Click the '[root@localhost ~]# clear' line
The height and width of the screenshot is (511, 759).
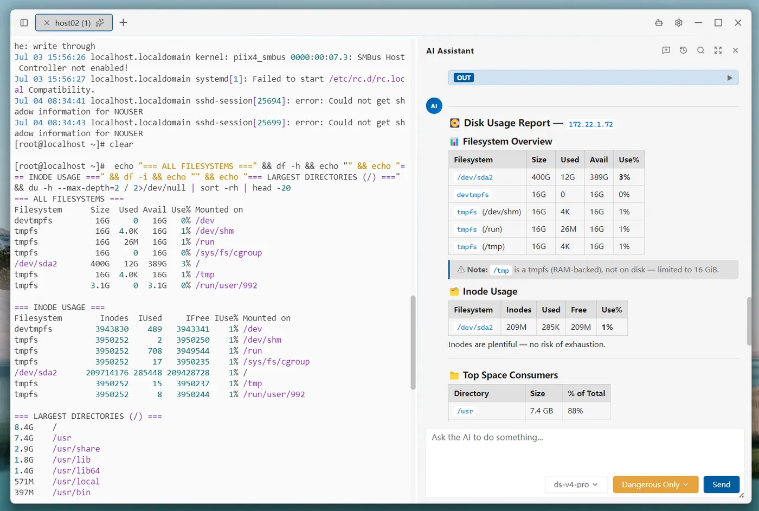click(x=74, y=144)
